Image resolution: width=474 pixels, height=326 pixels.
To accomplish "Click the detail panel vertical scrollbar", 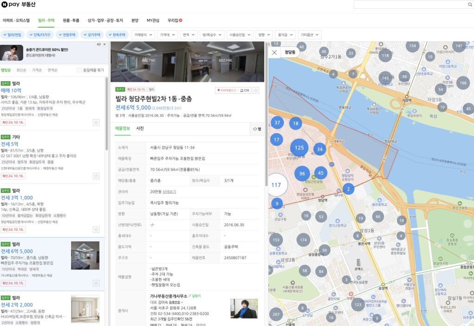I will (x=266, y=115).
